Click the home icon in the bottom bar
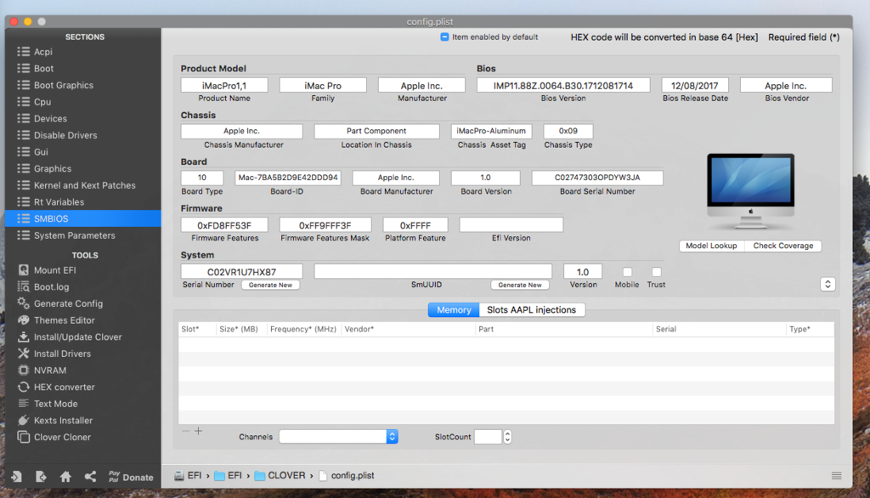This screenshot has height=498, width=870. pyautogui.click(x=65, y=477)
